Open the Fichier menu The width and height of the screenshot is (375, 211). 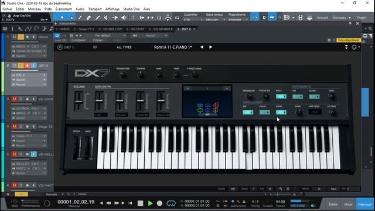(7, 9)
